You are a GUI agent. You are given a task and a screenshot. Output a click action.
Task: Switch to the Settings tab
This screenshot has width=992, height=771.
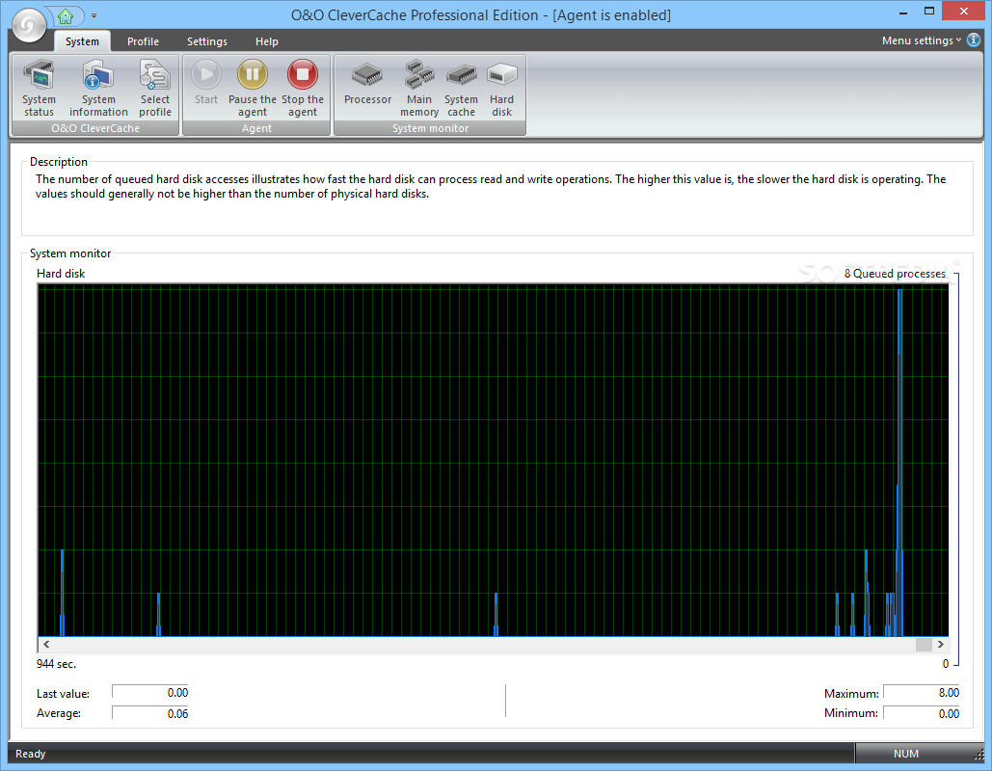click(207, 41)
